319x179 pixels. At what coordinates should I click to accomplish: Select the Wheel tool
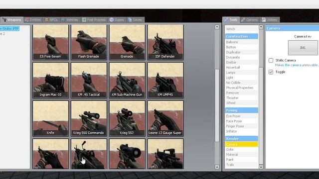tap(241, 103)
